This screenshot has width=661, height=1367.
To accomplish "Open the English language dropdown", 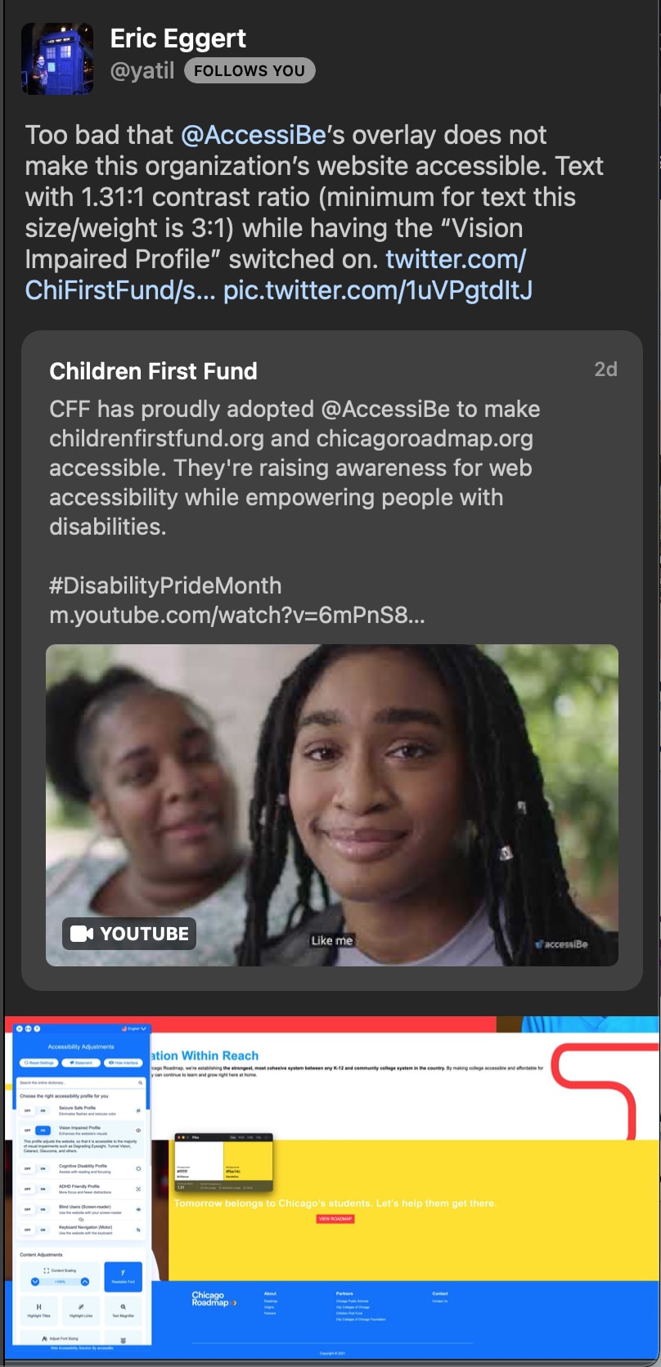I will [x=134, y=1029].
